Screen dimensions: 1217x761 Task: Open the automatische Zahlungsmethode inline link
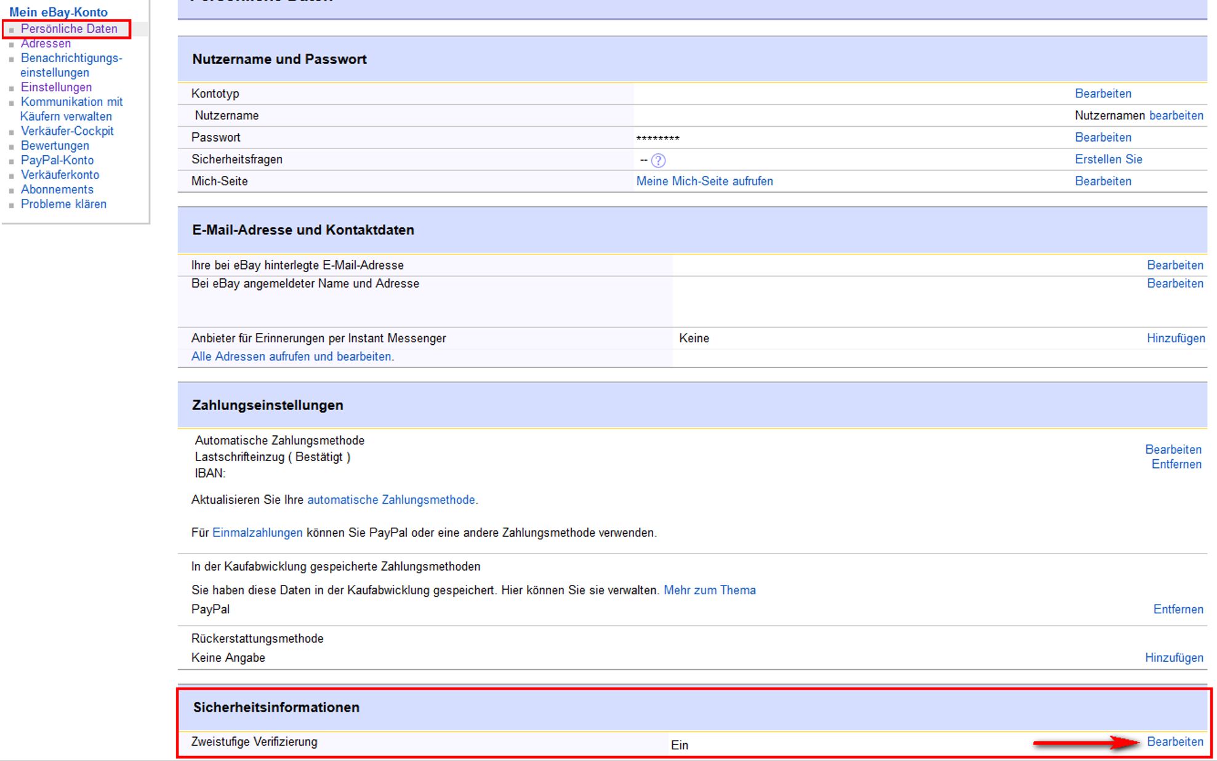391,500
